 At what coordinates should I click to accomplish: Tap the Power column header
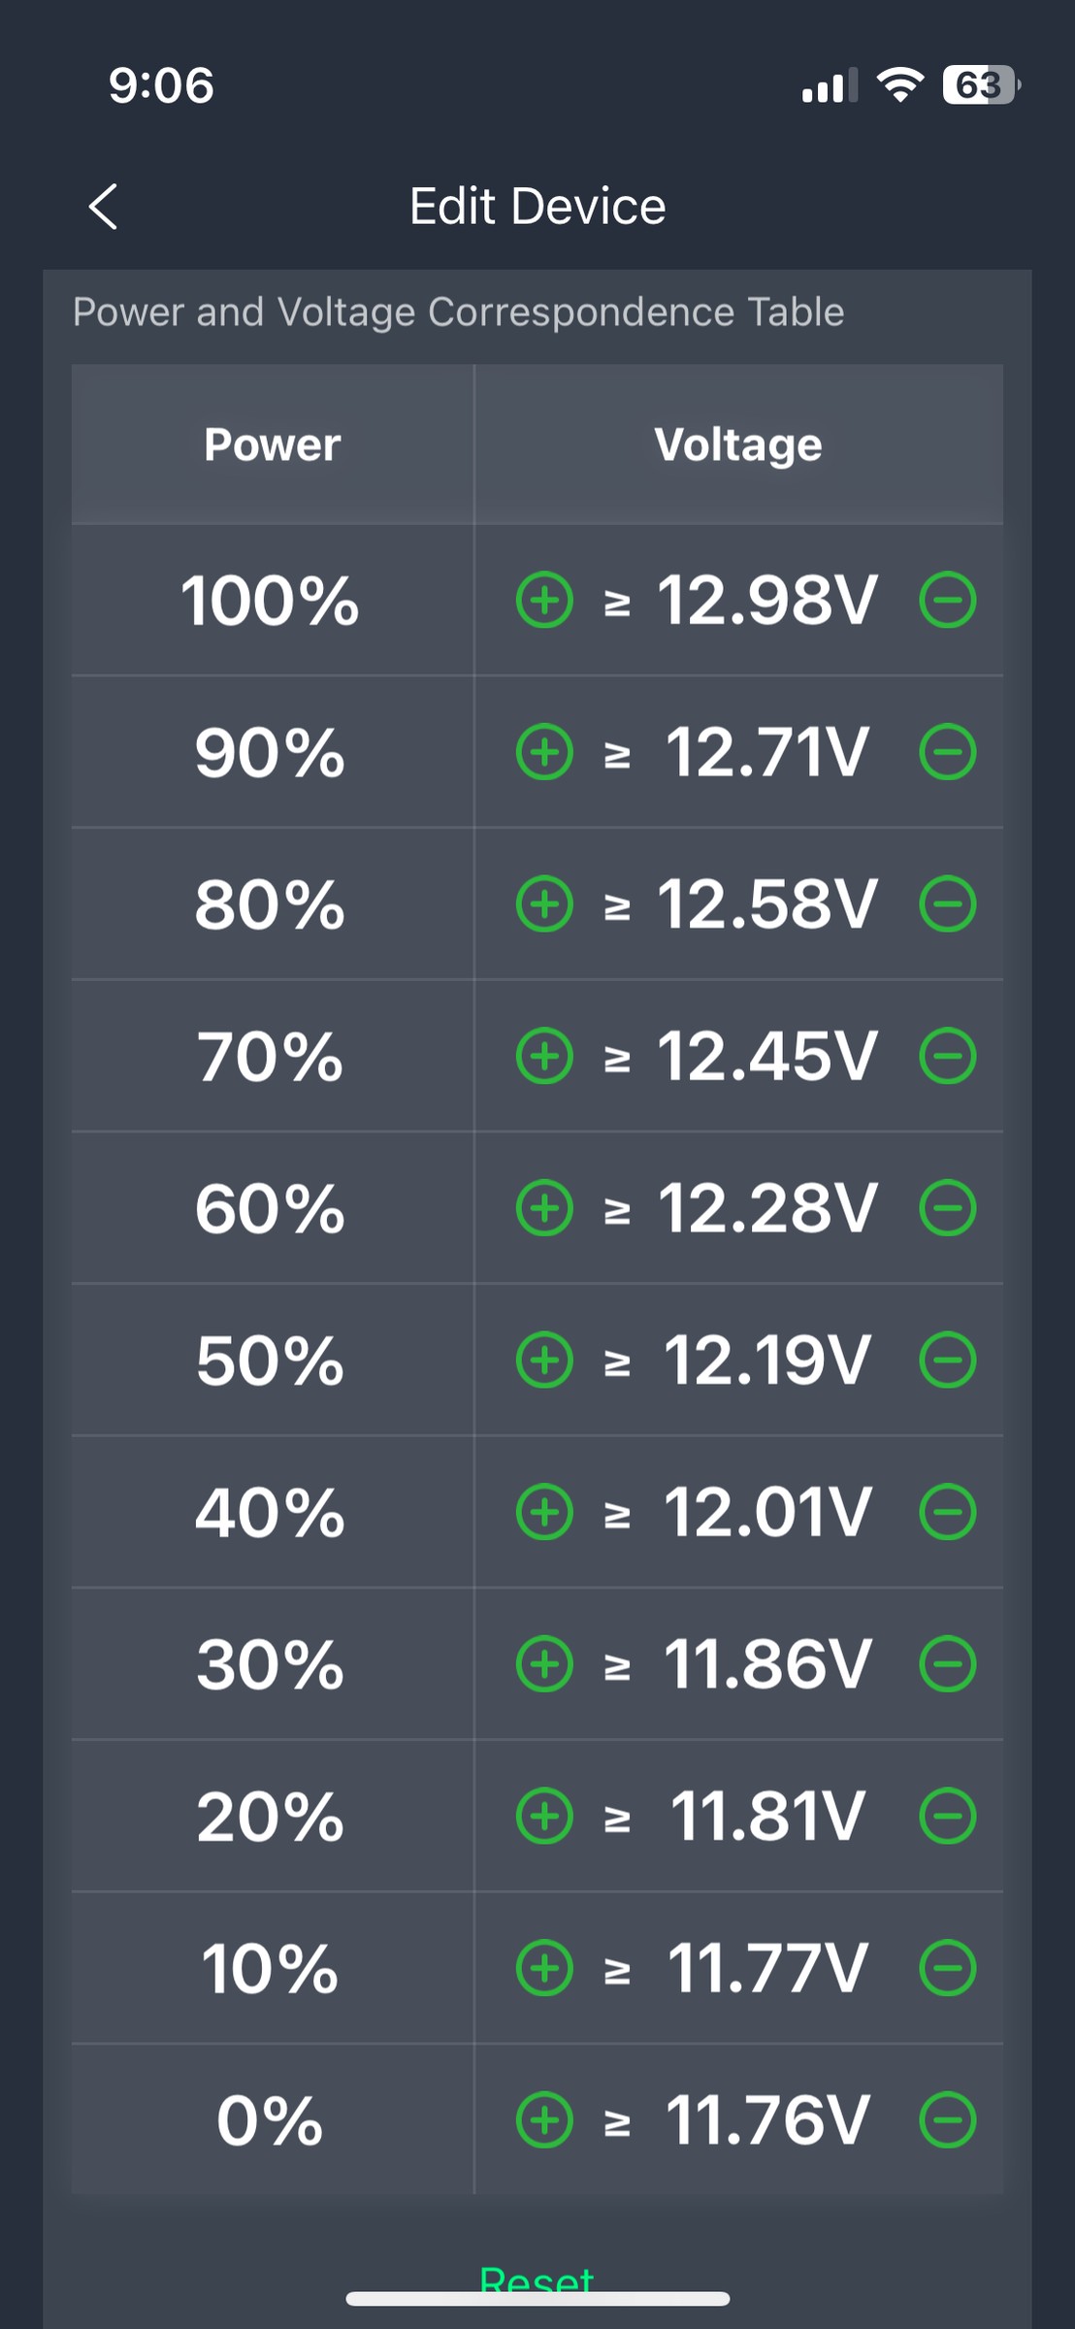pyautogui.click(x=273, y=445)
